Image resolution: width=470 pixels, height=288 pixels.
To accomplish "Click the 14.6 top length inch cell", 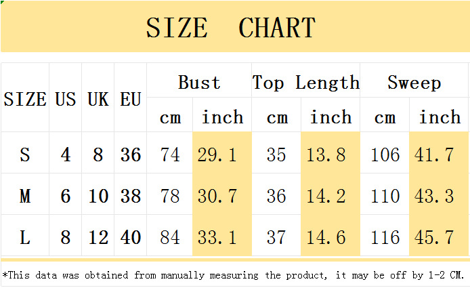I will (326, 238).
